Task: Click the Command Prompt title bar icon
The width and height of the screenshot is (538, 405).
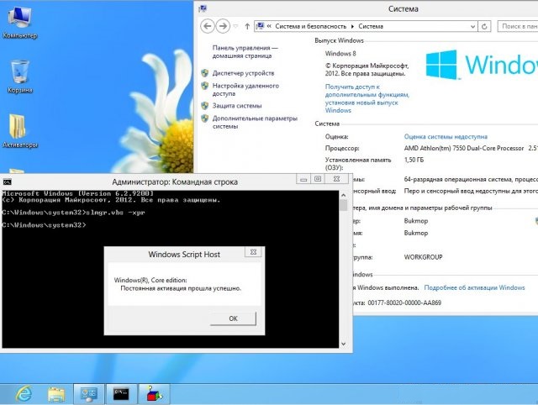Action: coord(7,181)
